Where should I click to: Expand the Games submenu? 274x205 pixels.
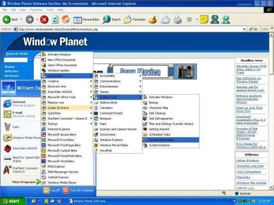(x=118, y=92)
